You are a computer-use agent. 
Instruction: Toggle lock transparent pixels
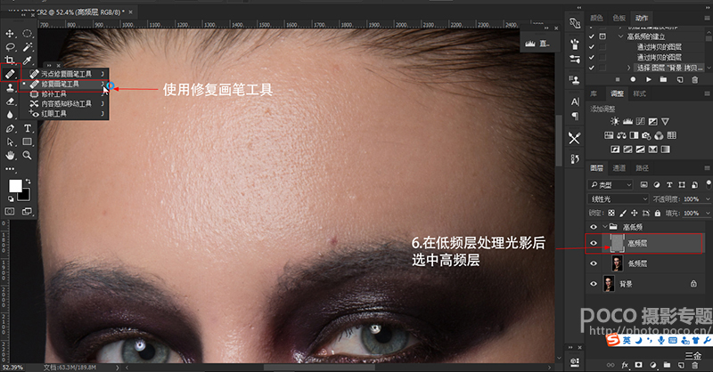[611, 213]
